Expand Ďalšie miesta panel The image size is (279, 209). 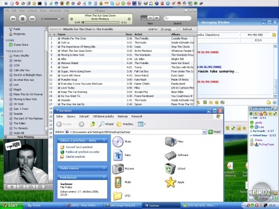[x=104, y=168]
